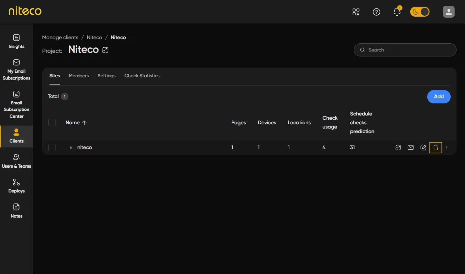Click the Search input field

[405, 50]
